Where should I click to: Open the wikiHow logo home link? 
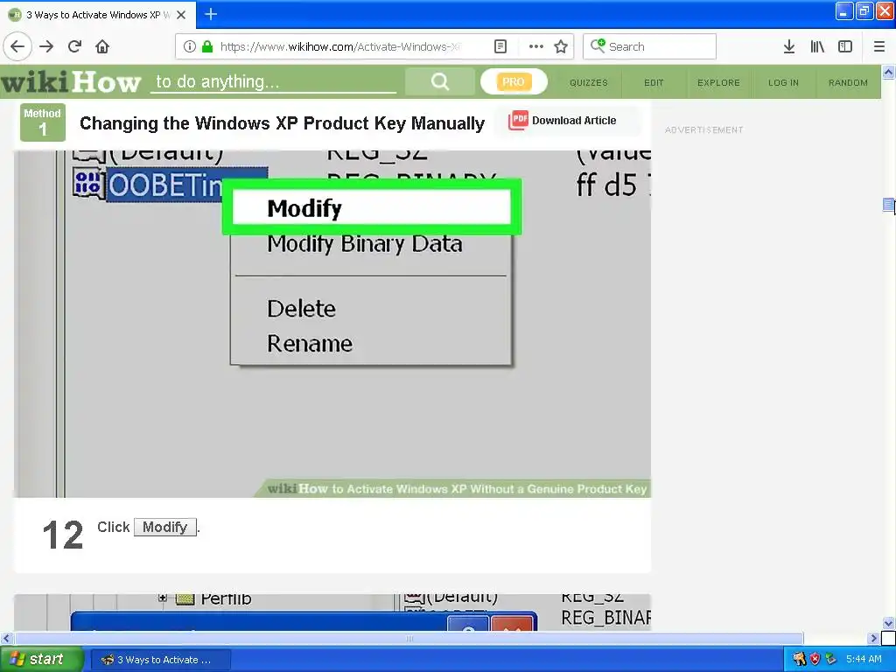[70, 81]
